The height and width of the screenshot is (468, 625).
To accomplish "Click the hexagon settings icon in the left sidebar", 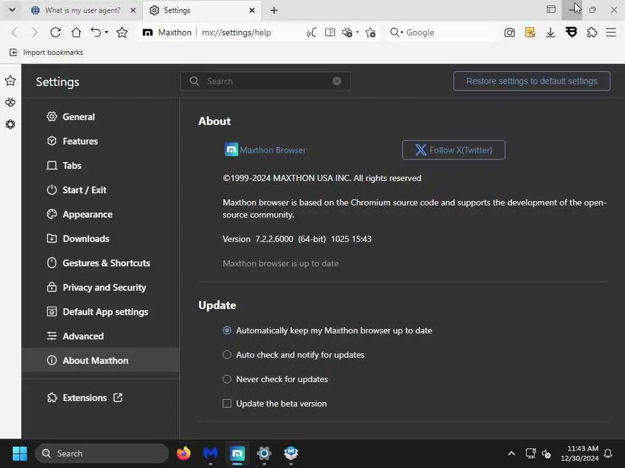I will (10, 124).
